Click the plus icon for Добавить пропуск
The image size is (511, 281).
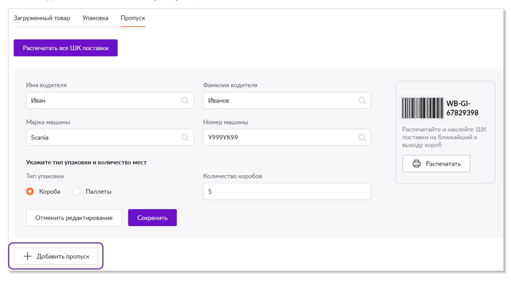click(27, 256)
